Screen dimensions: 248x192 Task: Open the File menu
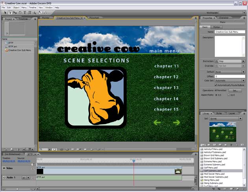click(x=3, y=7)
